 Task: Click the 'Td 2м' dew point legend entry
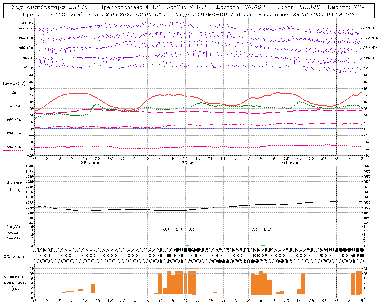[x=14, y=106]
